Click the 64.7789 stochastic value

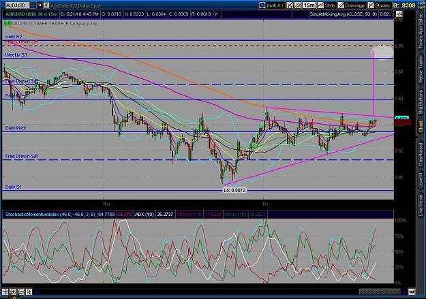point(106,215)
